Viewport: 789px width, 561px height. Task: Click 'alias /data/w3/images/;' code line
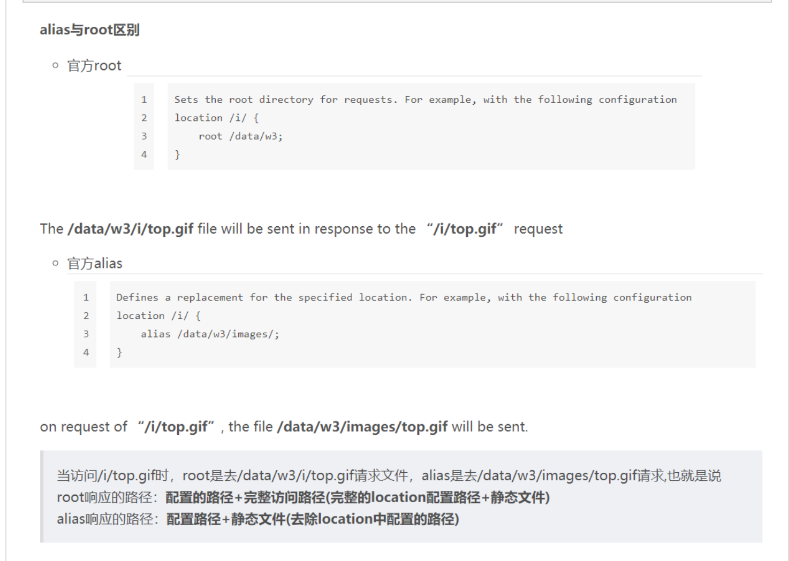point(210,334)
